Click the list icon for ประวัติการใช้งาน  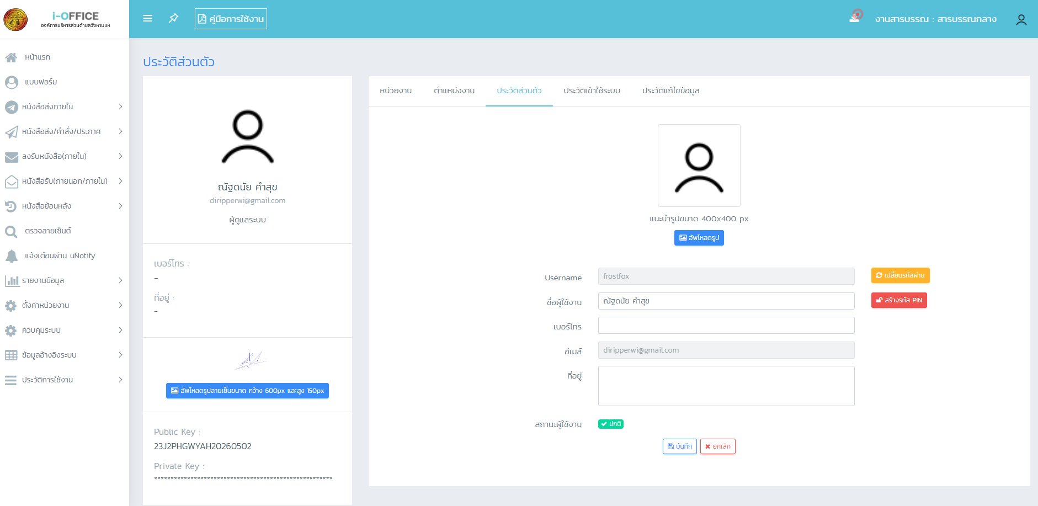[x=11, y=380]
